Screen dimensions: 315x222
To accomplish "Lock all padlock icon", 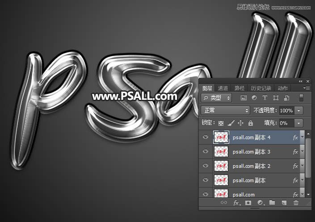I will (x=251, y=123).
